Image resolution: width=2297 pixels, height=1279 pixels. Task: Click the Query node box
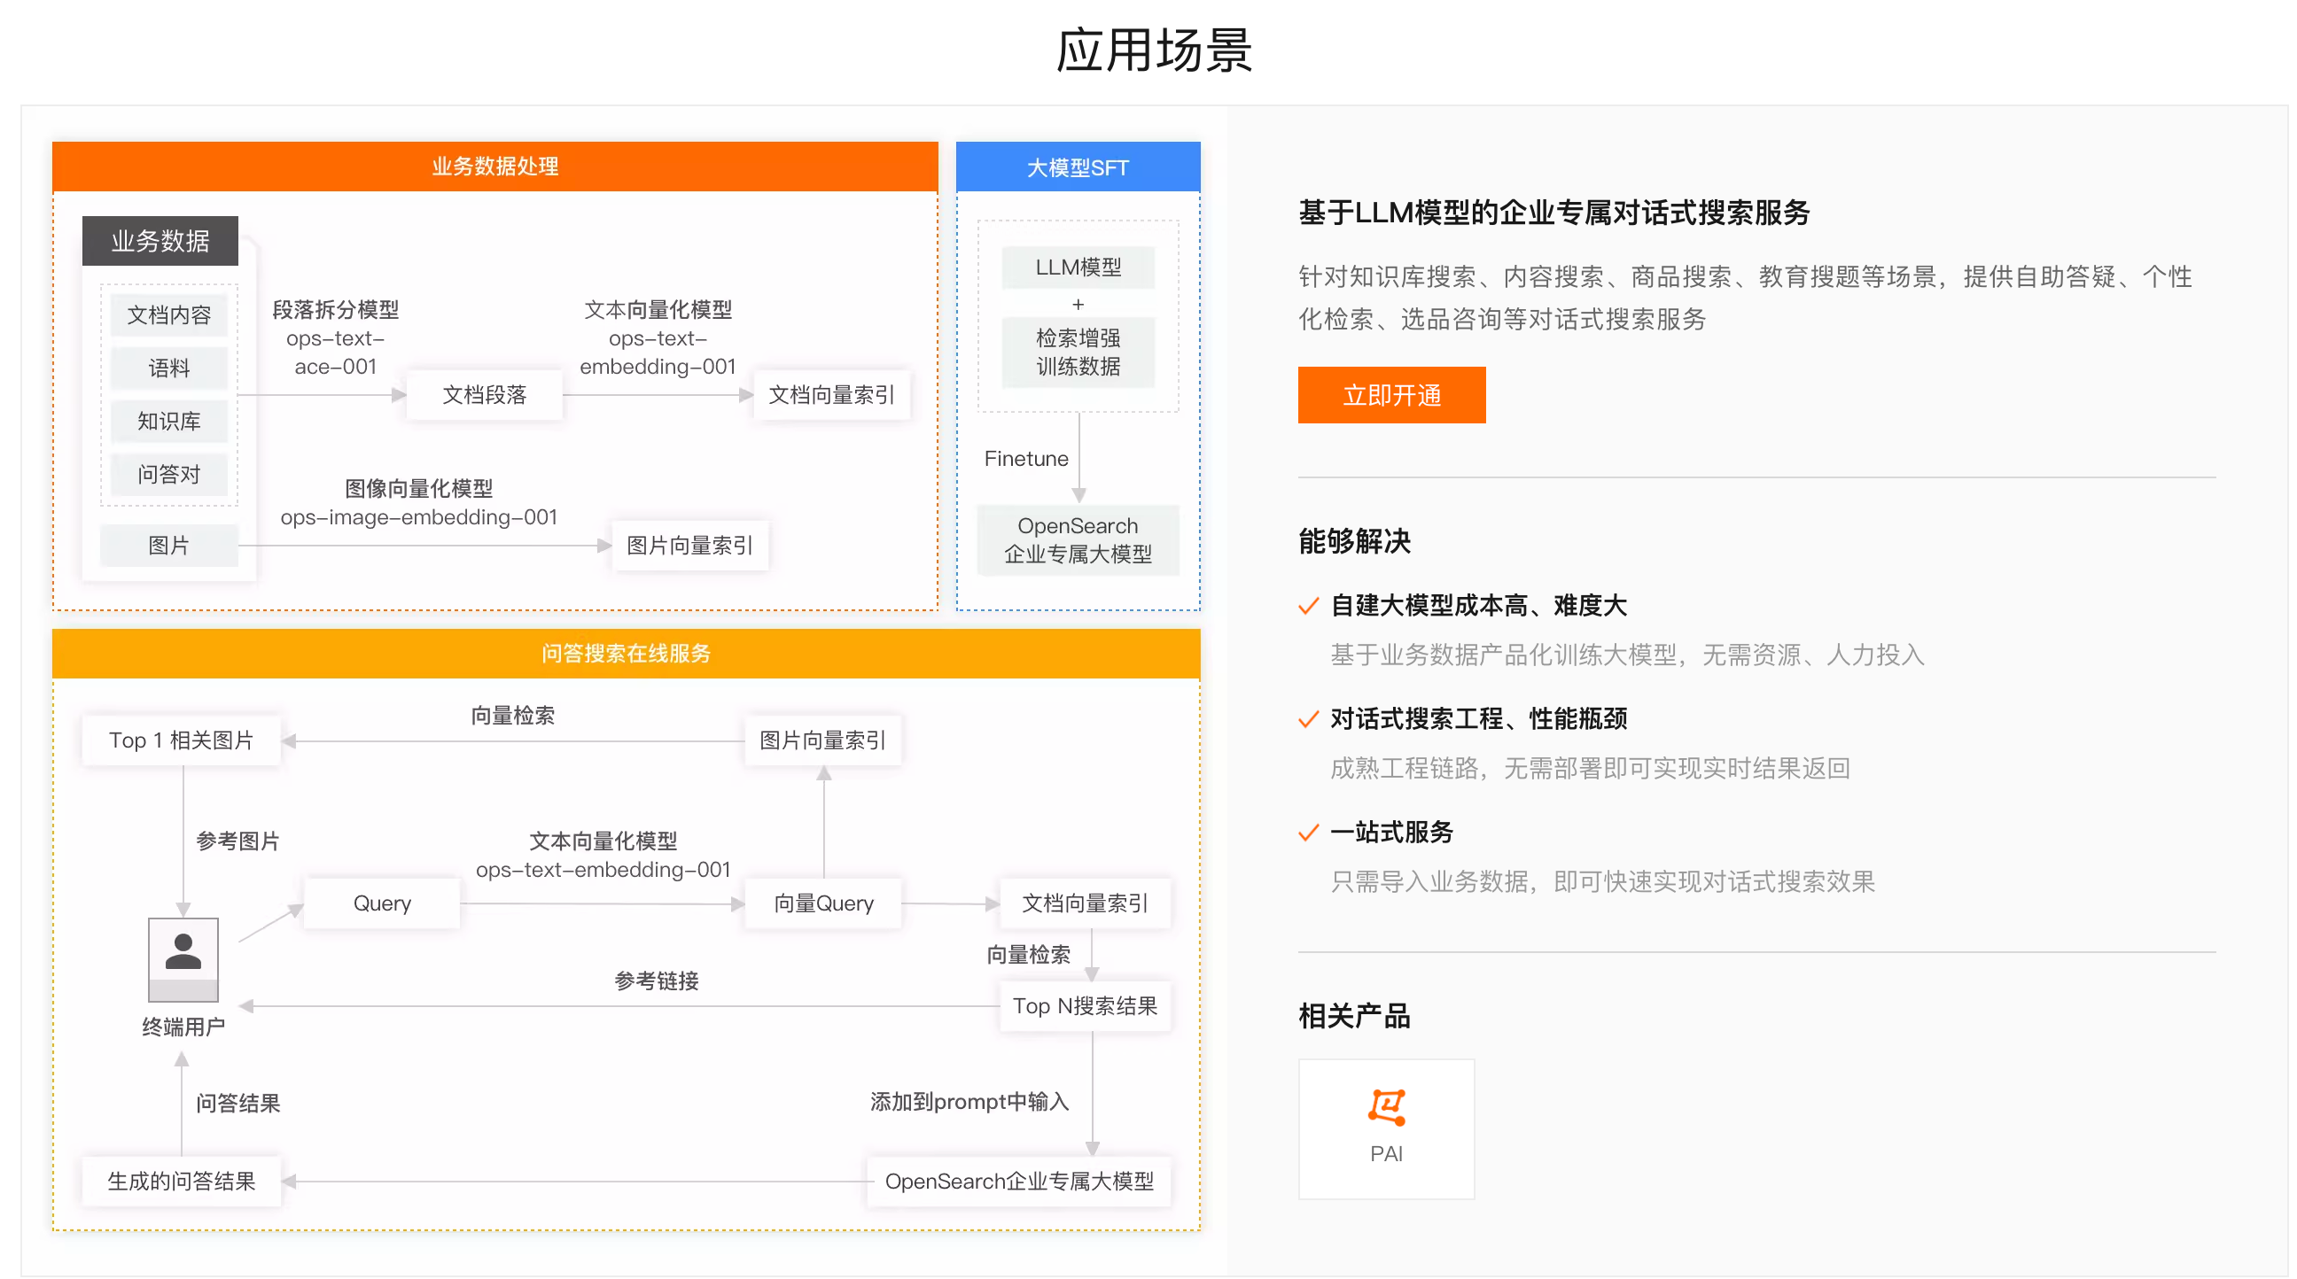click(x=382, y=903)
